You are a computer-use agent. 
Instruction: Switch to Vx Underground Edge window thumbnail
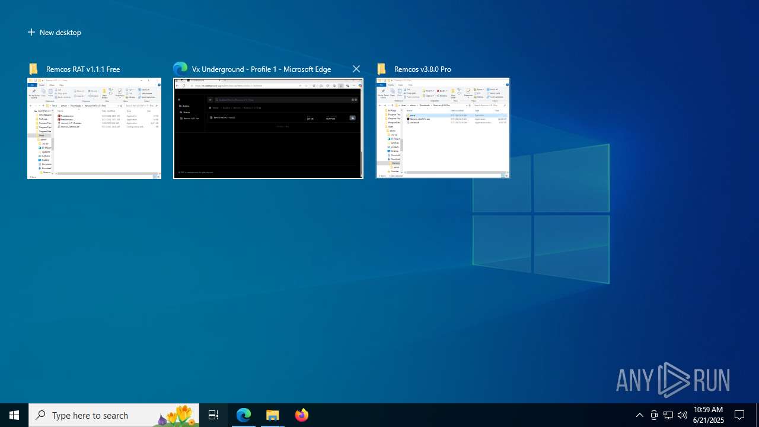coord(268,128)
